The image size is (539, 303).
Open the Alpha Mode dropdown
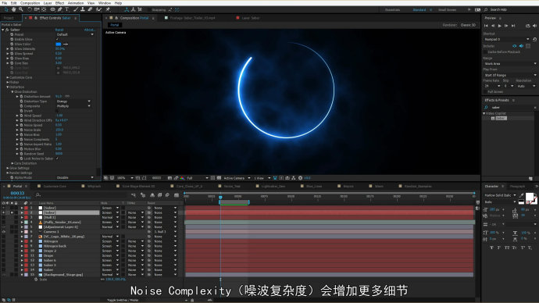pyautogui.click(x=74, y=177)
